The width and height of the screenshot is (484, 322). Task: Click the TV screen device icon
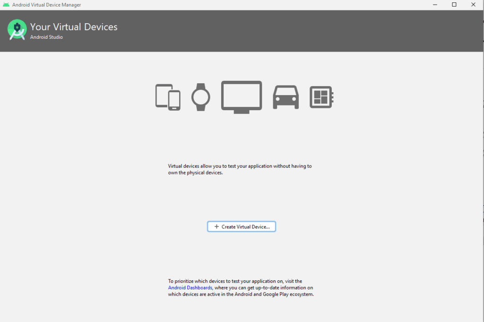[x=242, y=97]
